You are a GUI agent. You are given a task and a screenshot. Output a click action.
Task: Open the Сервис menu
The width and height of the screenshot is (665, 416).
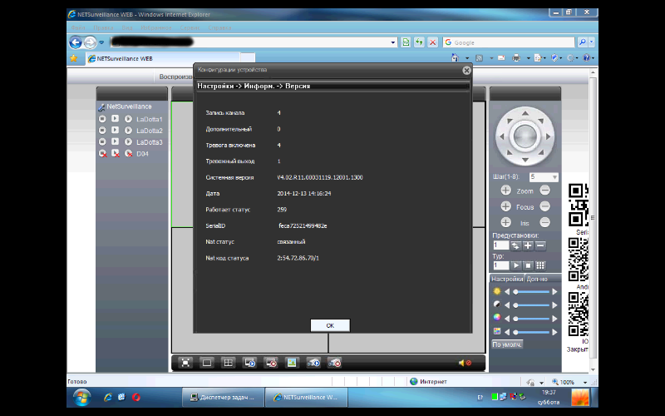[190, 27]
